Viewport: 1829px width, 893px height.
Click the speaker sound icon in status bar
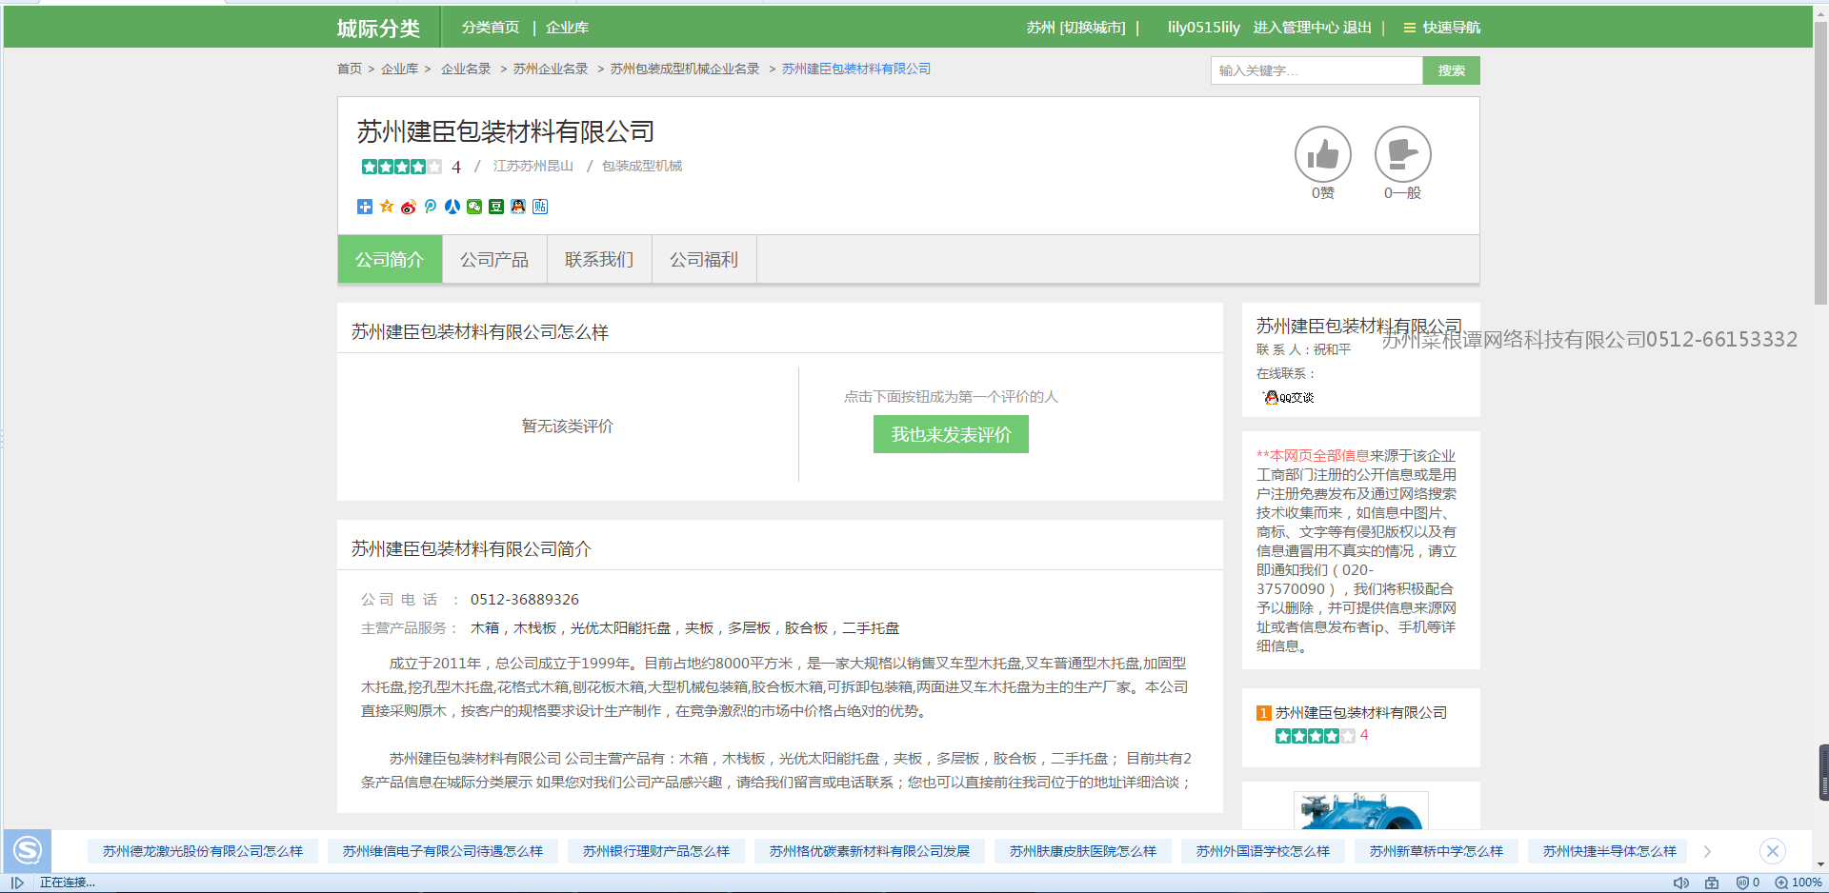click(1681, 883)
